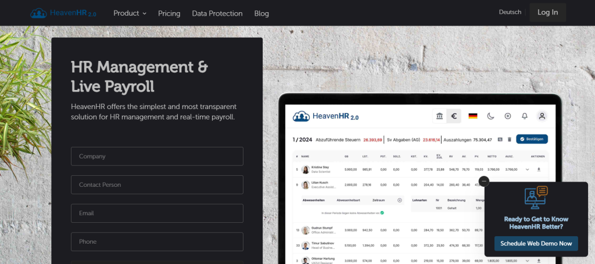The height and width of the screenshot is (264, 595).
Task: Switch language to Deutsch
Action: coord(510,12)
